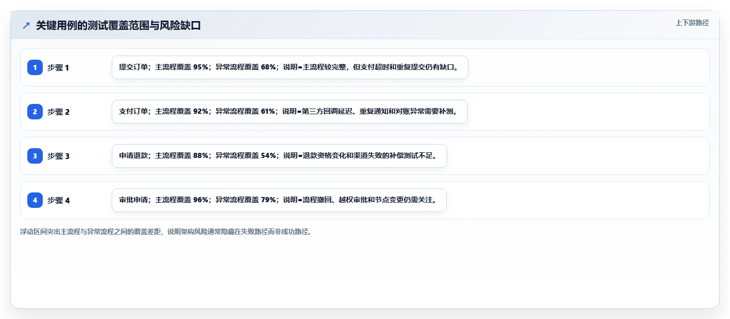This screenshot has width=730, height=319.
Task: Open the 提交订单 coverage detail box
Action: coord(290,67)
